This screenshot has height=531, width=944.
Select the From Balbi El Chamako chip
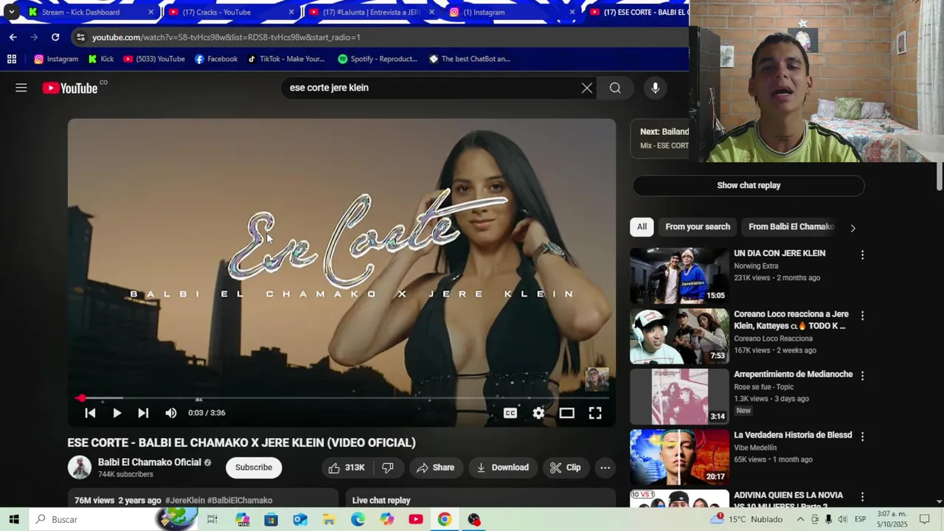coord(791,227)
